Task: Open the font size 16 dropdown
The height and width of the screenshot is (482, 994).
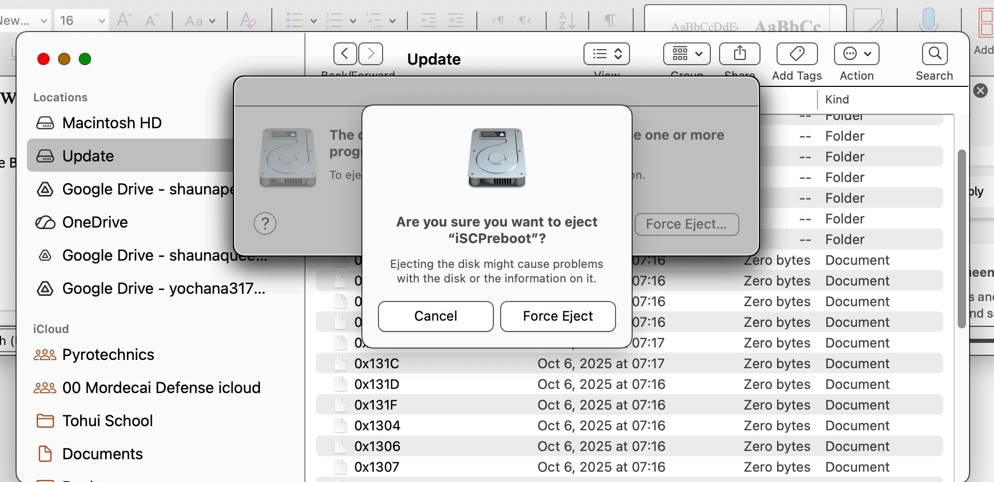Action: (x=101, y=21)
